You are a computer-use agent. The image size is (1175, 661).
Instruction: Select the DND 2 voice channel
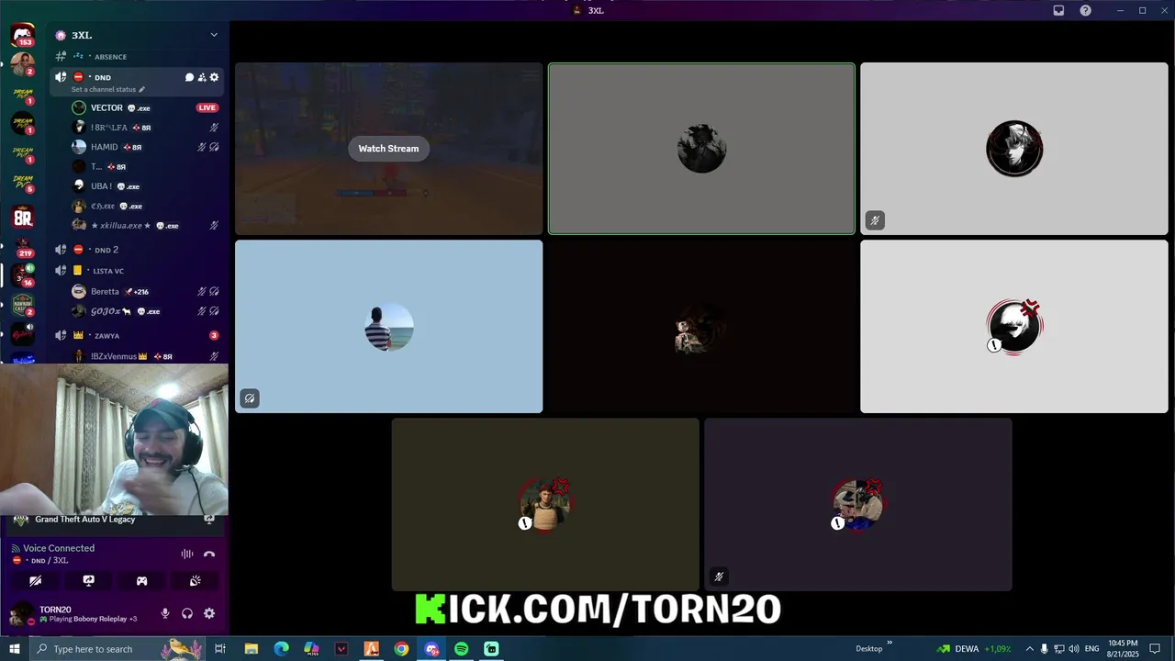[138, 250]
